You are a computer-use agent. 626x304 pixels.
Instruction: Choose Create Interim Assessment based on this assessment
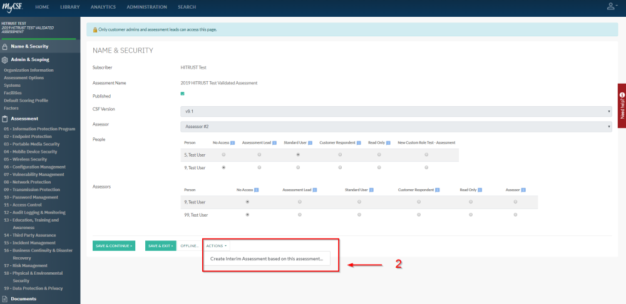[267, 258]
